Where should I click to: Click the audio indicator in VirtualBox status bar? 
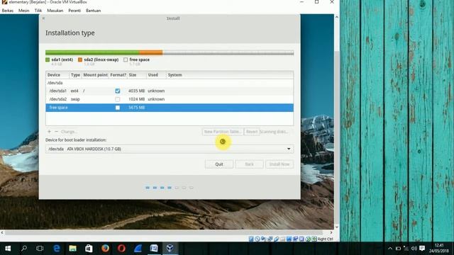tap(263, 239)
